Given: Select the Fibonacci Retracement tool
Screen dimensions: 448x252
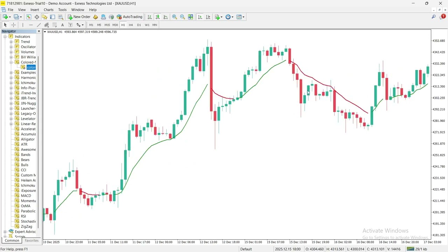Looking at the screenshot, I should [x=55, y=25].
